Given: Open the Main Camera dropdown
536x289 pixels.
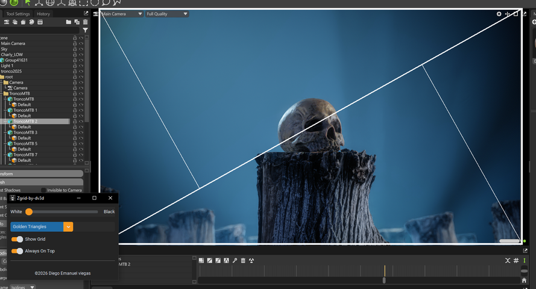Looking at the screenshot, I should point(122,14).
